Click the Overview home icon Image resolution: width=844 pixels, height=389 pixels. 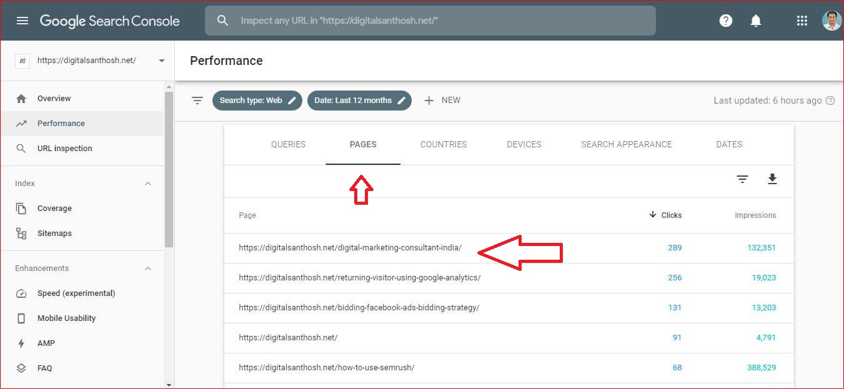[21, 99]
